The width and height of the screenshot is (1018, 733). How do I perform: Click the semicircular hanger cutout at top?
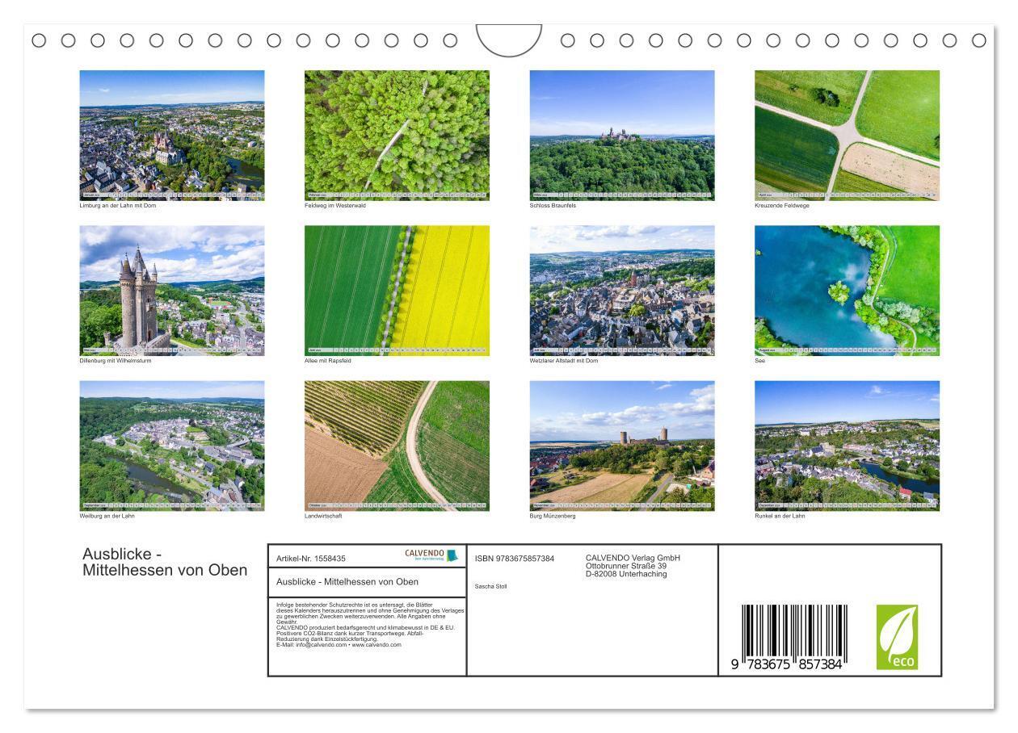point(509,40)
